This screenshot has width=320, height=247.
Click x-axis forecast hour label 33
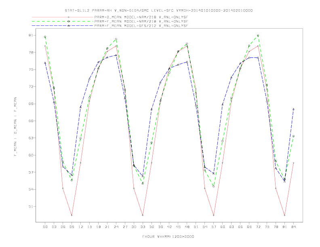click(143, 227)
